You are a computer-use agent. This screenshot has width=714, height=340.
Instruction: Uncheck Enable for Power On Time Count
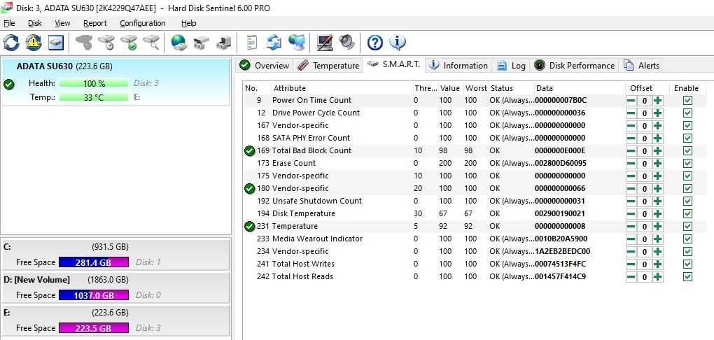(687, 101)
